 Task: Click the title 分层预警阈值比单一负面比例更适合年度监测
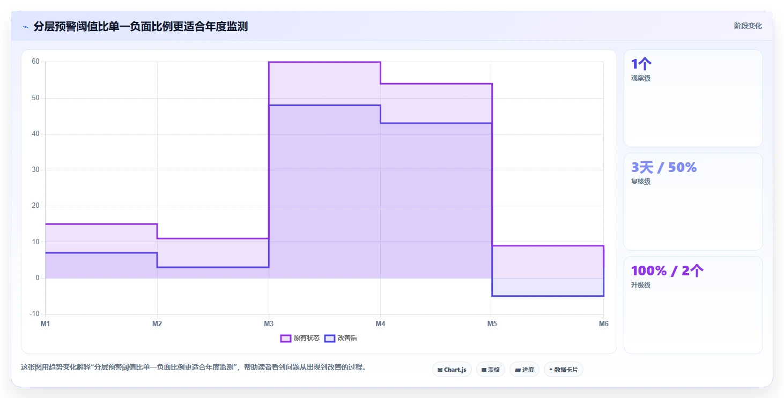pos(140,27)
